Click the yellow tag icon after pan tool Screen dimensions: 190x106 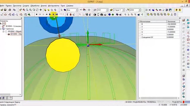coord(45,10)
